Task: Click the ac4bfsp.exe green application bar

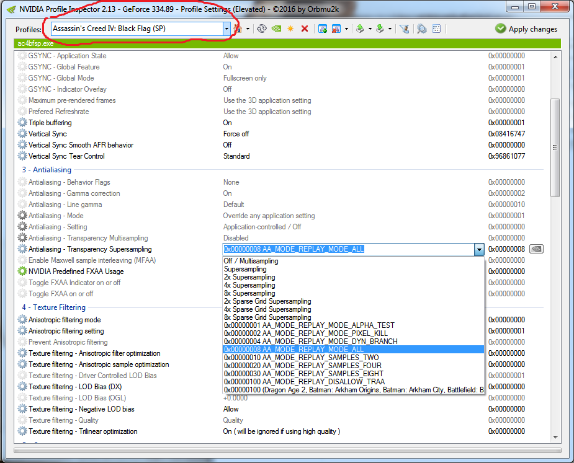Action: [x=287, y=43]
